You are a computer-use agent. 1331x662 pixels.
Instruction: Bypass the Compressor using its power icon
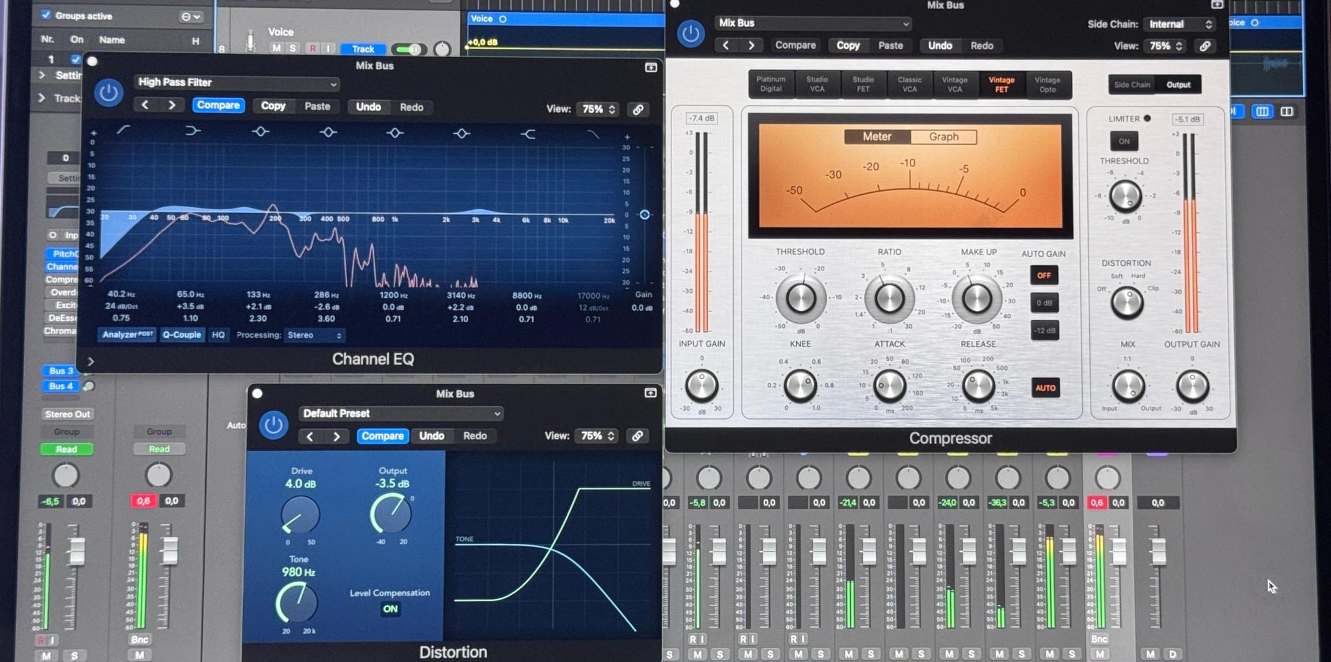tap(690, 34)
